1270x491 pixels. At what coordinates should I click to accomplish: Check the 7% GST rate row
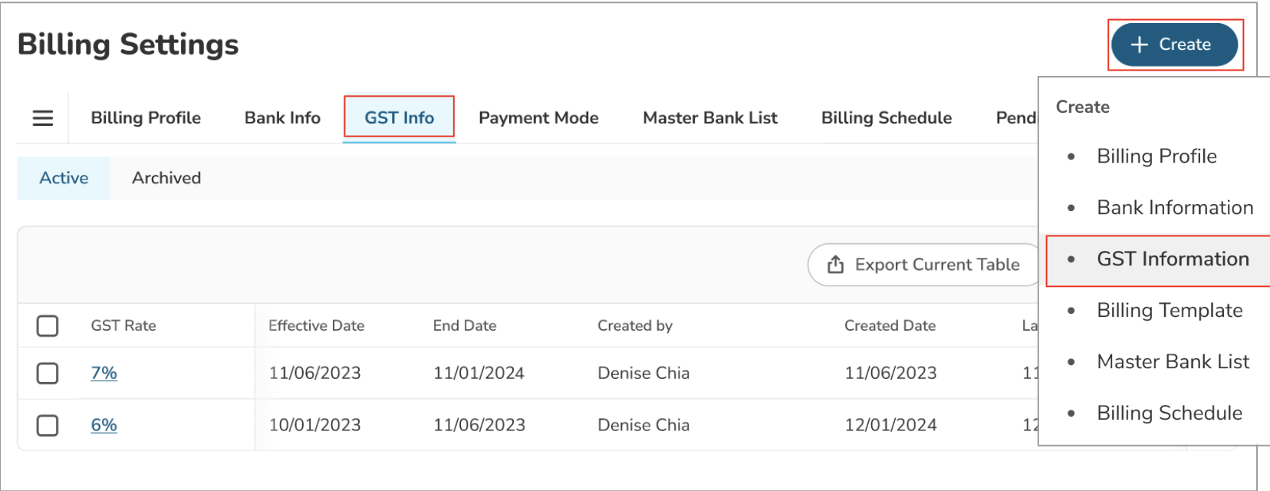pyautogui.click(x=48, y=374)
